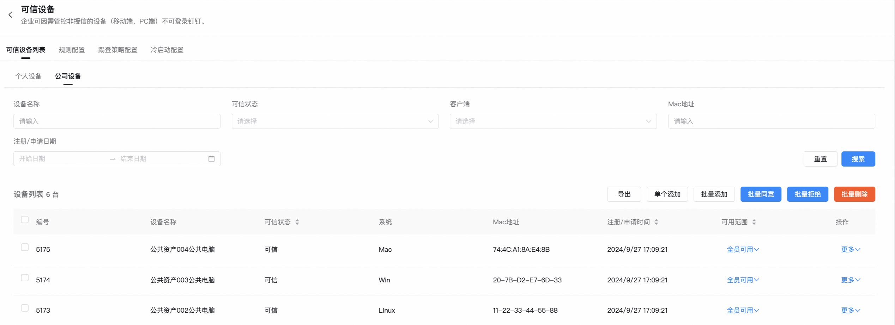Reject selected devices with 批量拒绝

pyautogui.click(x=808, y=194)
